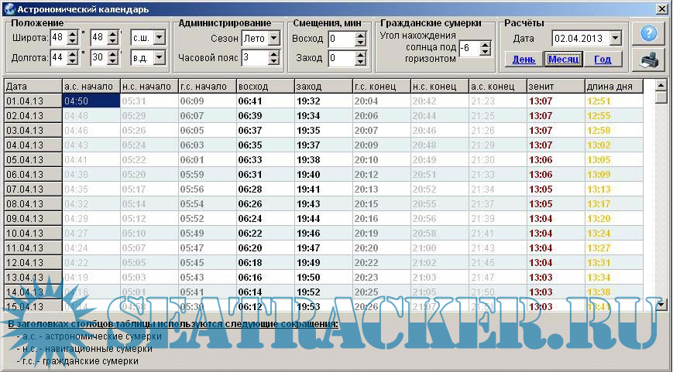The width and height of the screenshot is (673, 372).
Task: Click the Часовой пояс value field
Action: click(x=254, y=58)
